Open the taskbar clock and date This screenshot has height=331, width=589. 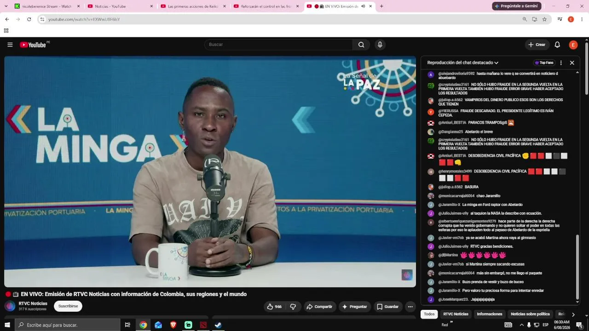(x=562, y=325)
